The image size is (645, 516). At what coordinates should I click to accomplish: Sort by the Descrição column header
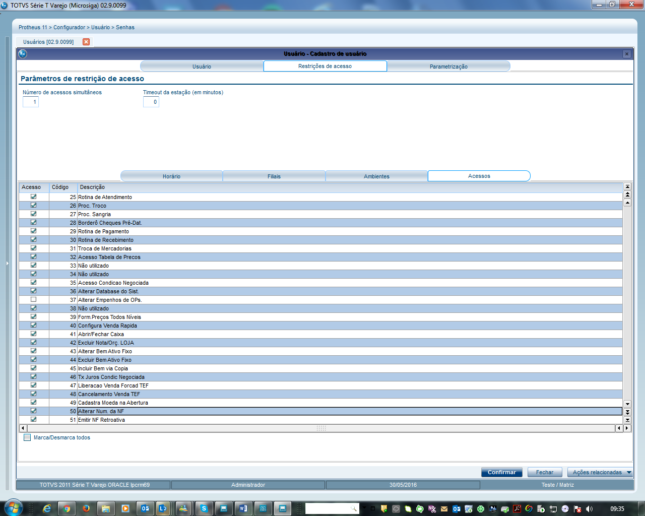click(350, 187)
